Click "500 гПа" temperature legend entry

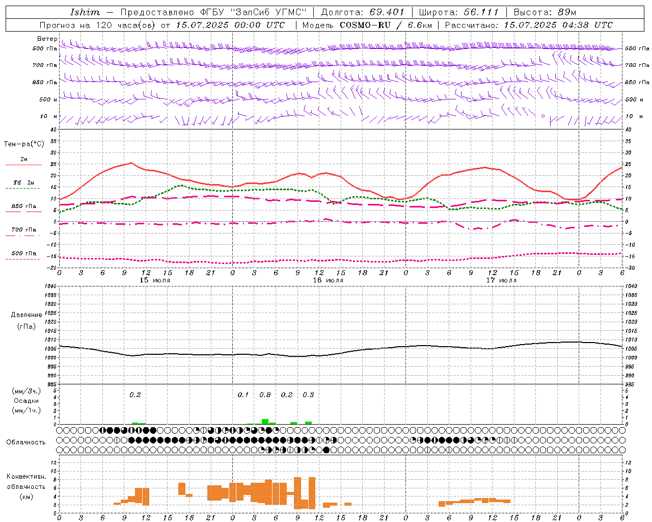coord(24,253)
